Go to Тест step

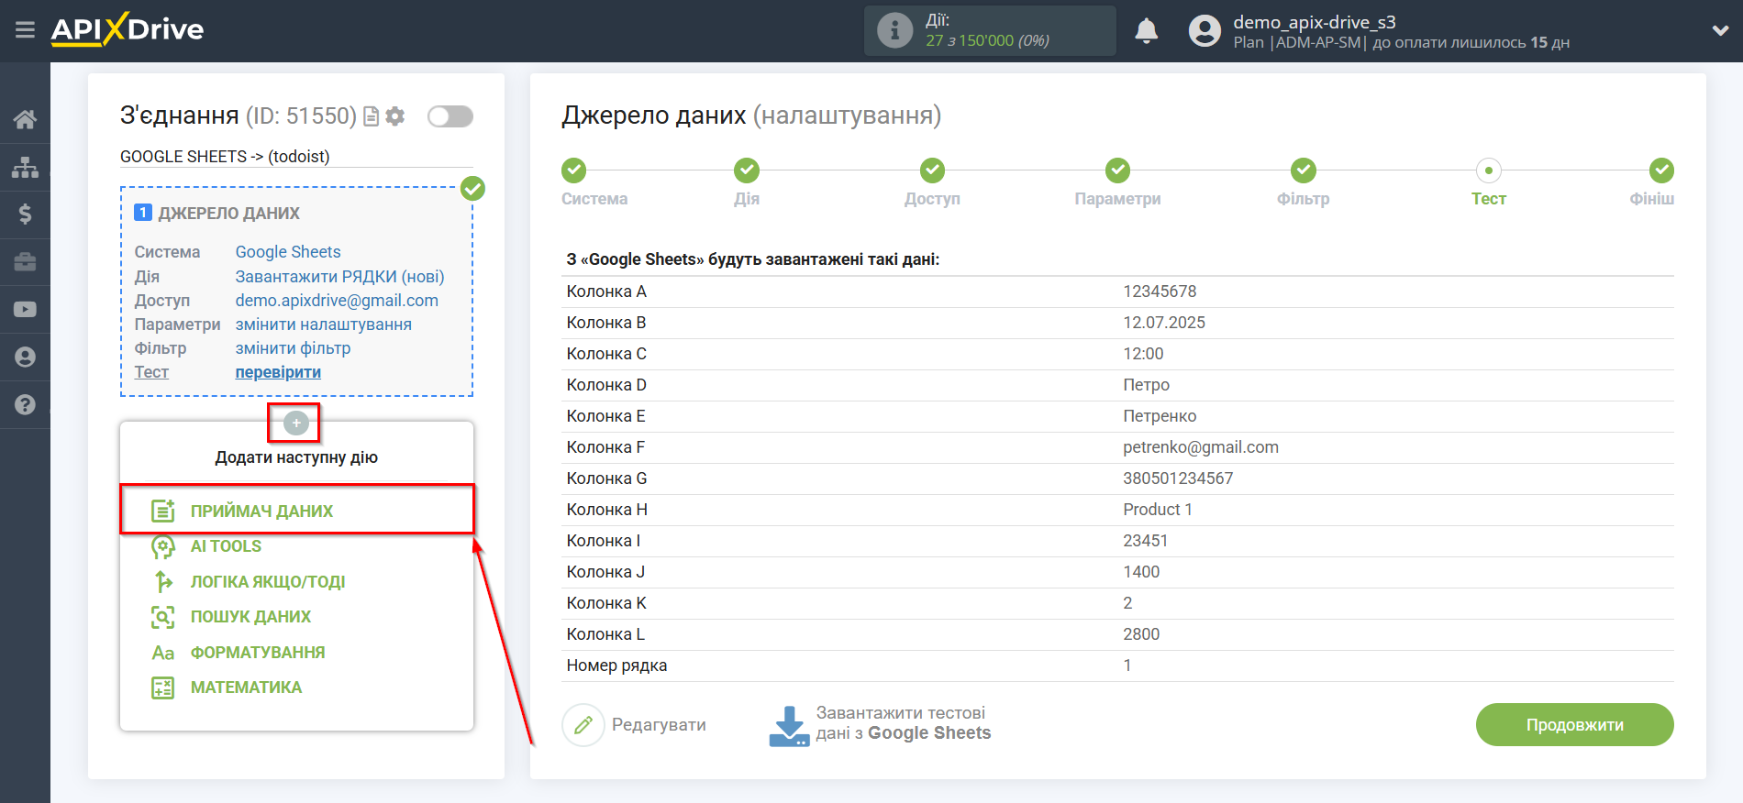[x=1489, y=170]
